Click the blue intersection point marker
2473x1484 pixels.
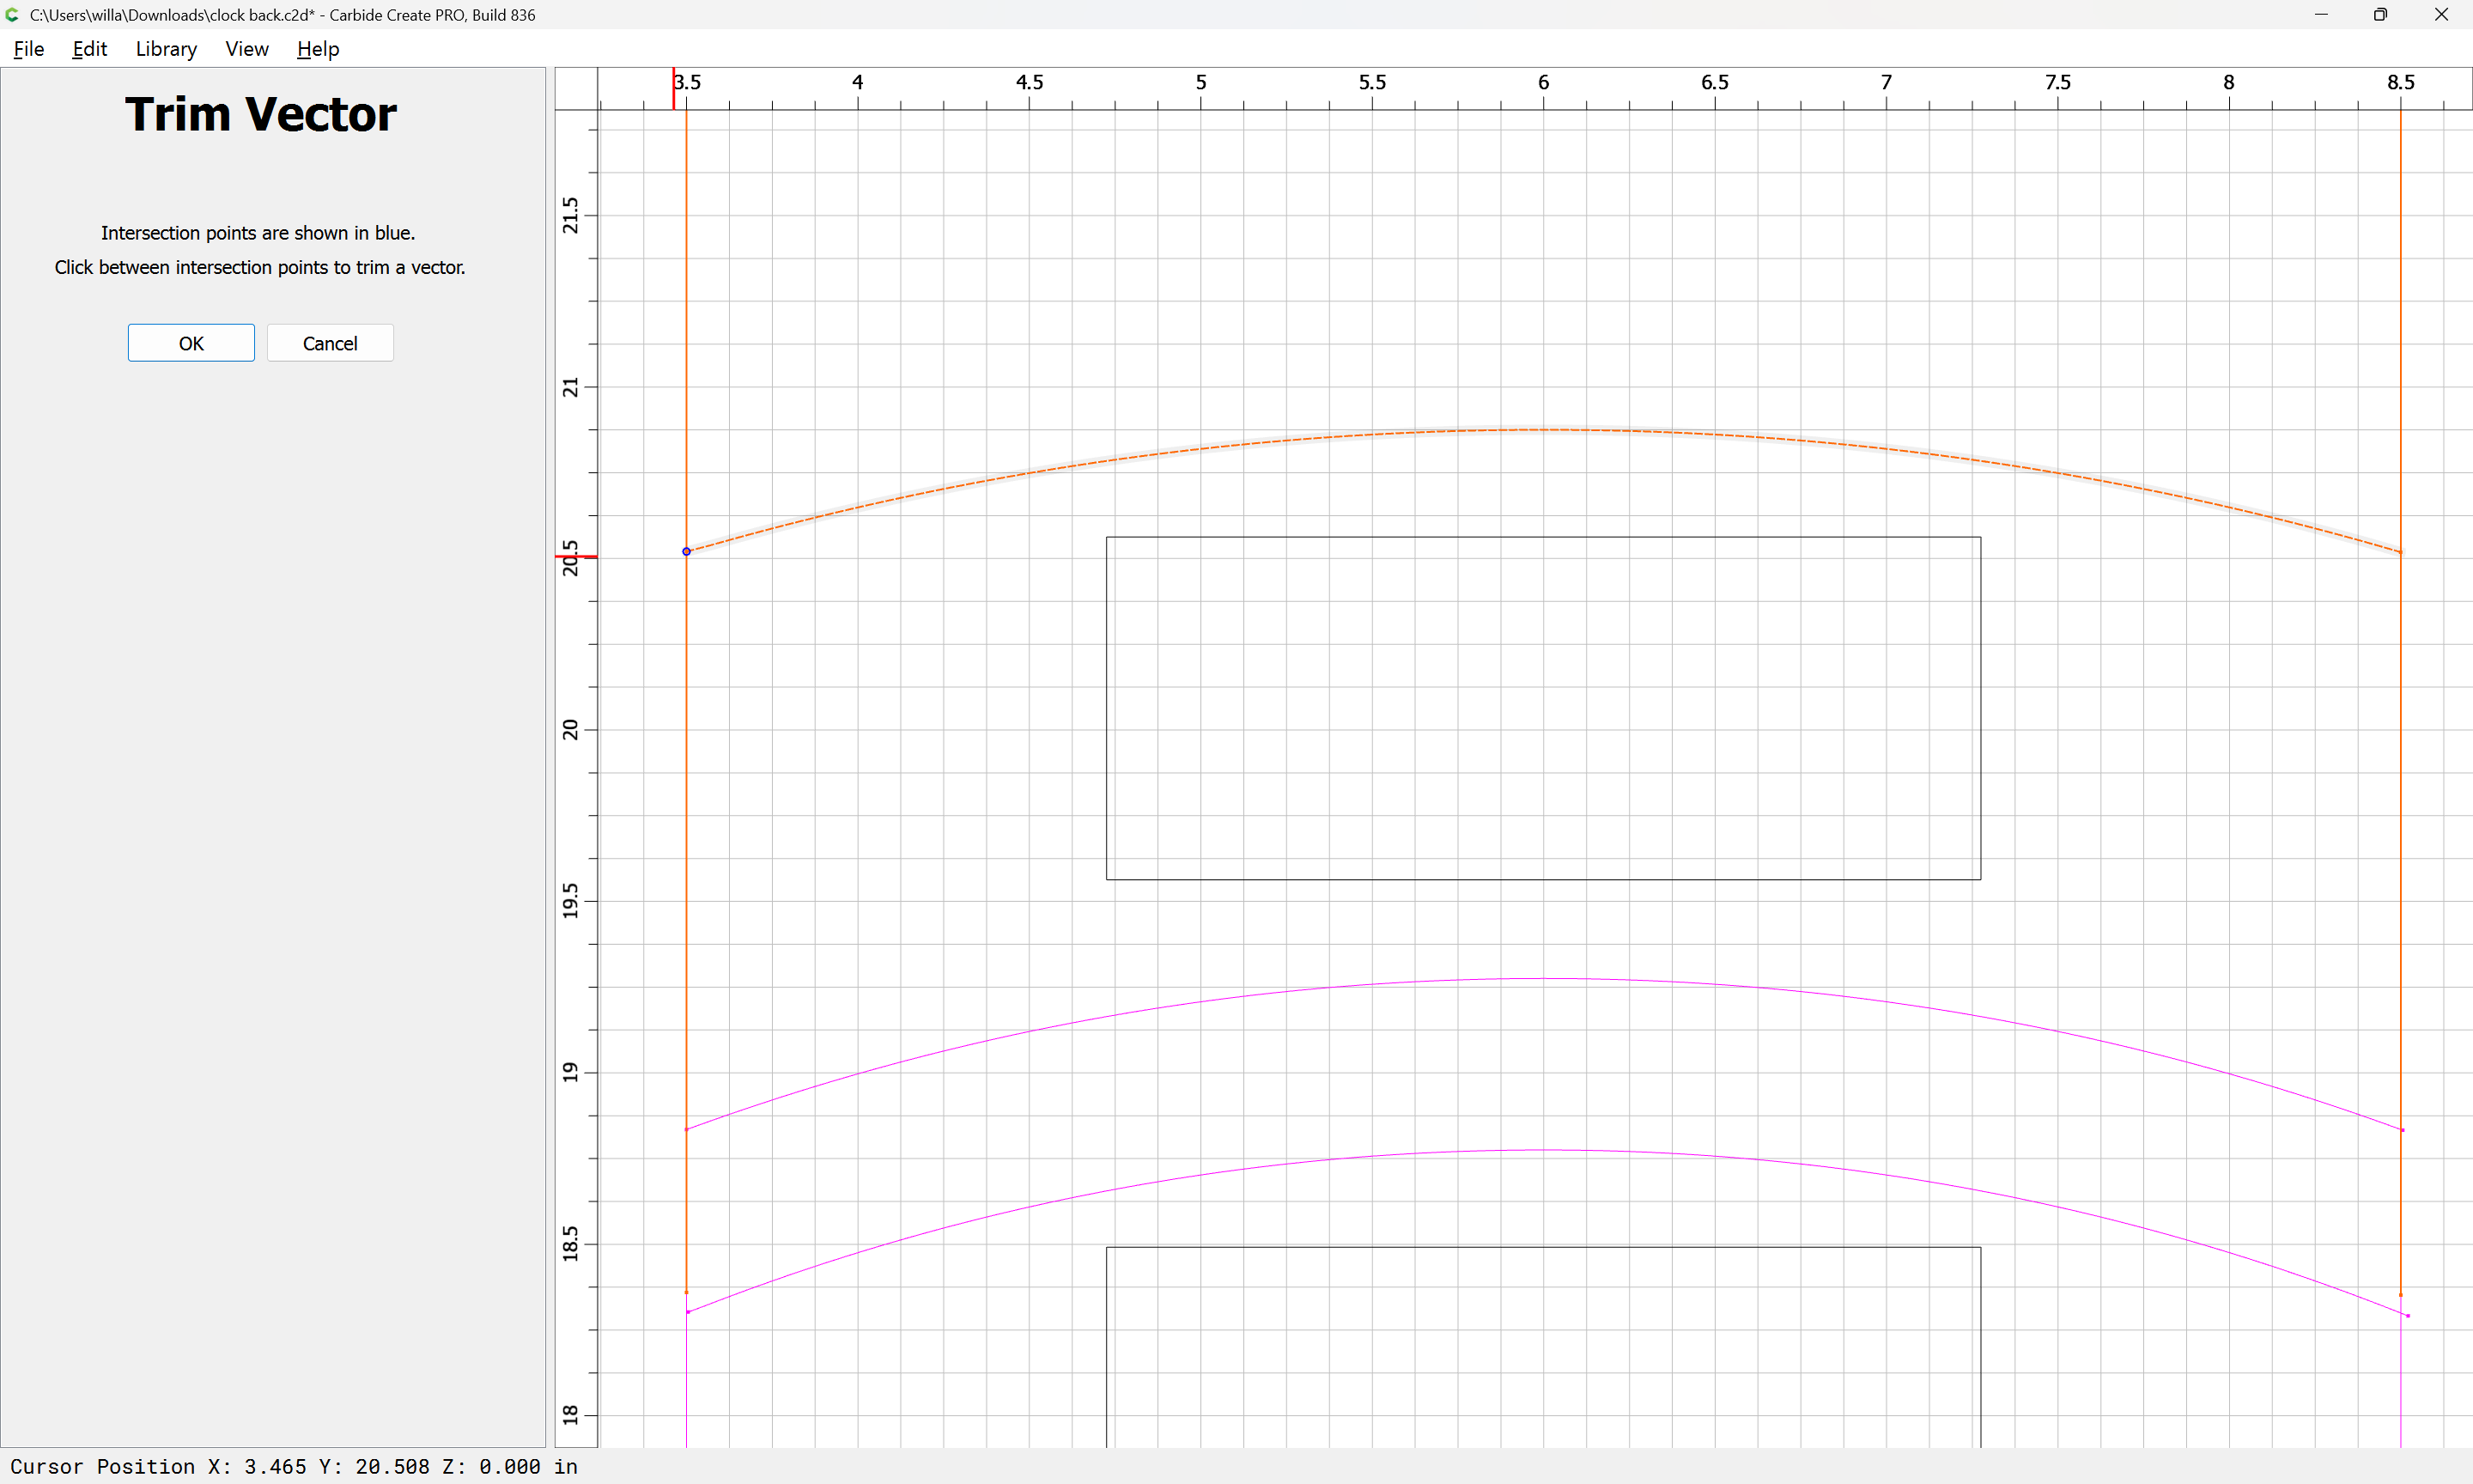(x=687, y=551)
